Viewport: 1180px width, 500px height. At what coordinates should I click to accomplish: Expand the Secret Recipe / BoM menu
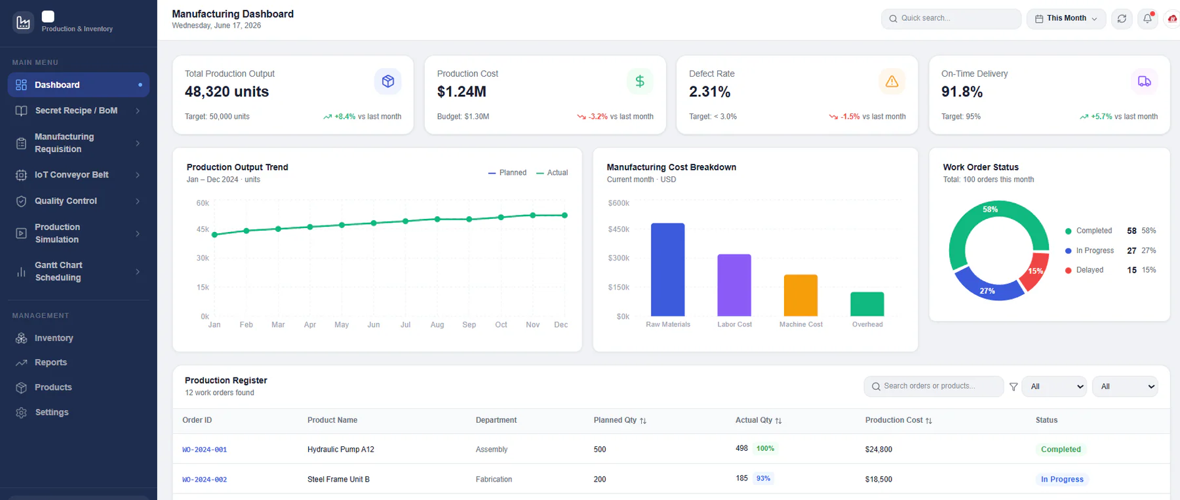click(x=78, y=111)
